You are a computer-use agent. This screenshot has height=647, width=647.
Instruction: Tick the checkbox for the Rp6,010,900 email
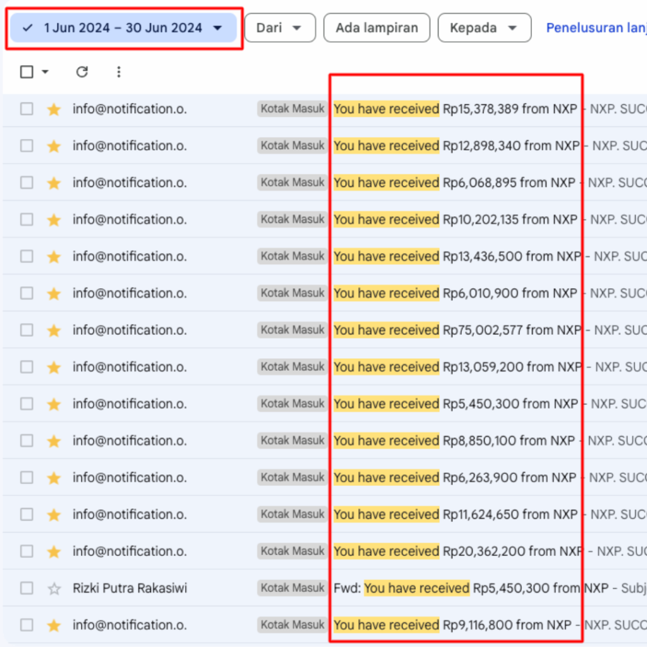27,293
